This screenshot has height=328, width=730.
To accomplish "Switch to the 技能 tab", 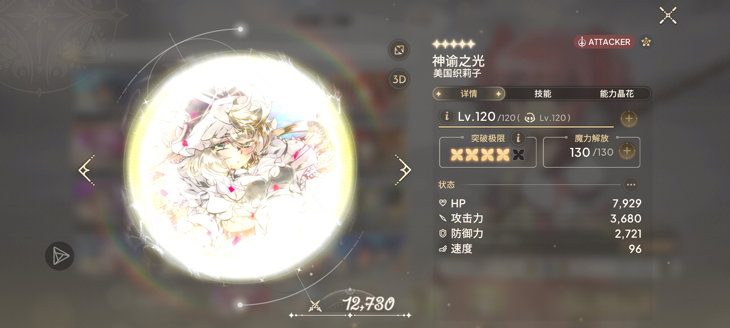I will pos(543,94).
